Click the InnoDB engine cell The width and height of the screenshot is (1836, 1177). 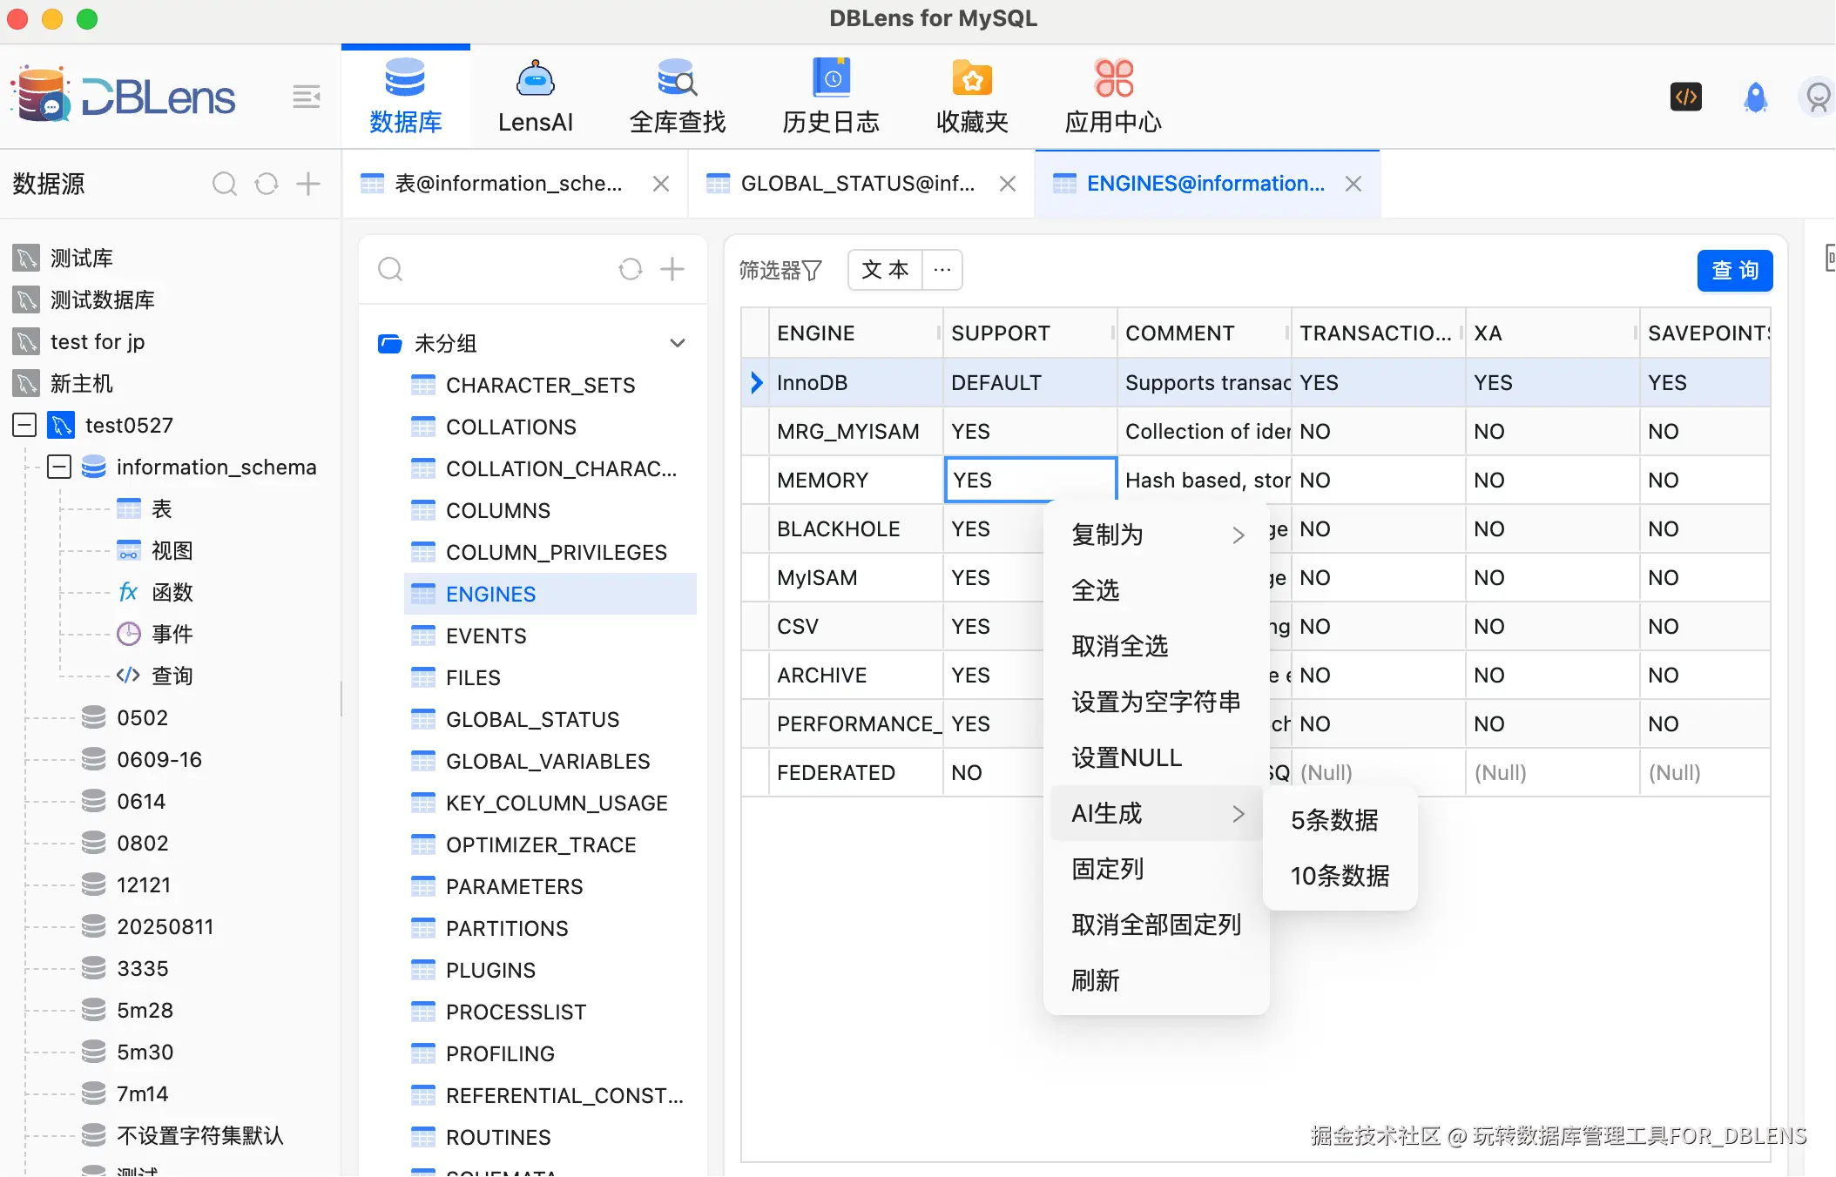coord(855,383)
